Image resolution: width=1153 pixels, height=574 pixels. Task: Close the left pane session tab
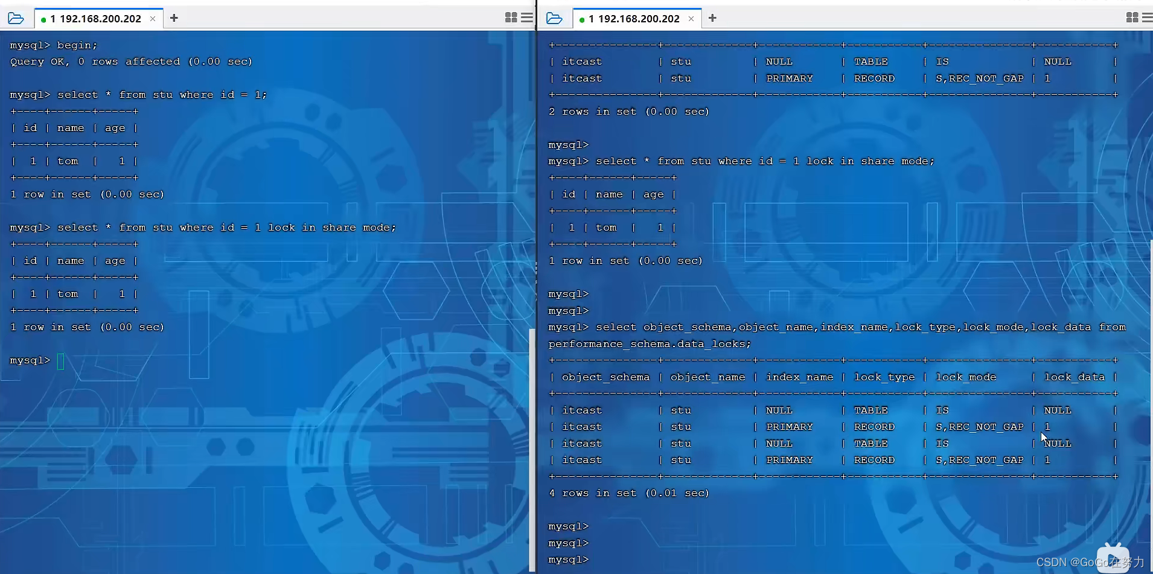click(153, 19)
